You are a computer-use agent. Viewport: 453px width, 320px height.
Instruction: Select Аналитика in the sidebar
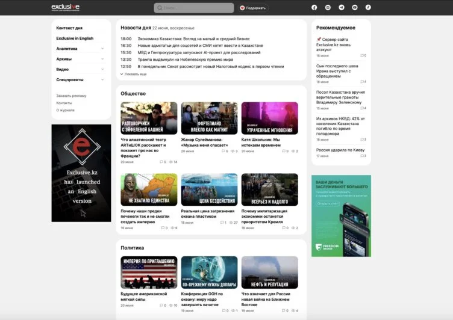click(67, 49)
